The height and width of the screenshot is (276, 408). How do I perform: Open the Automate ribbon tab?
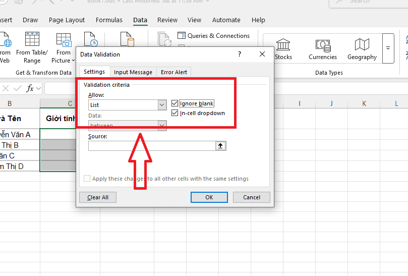tap(226, 20)
